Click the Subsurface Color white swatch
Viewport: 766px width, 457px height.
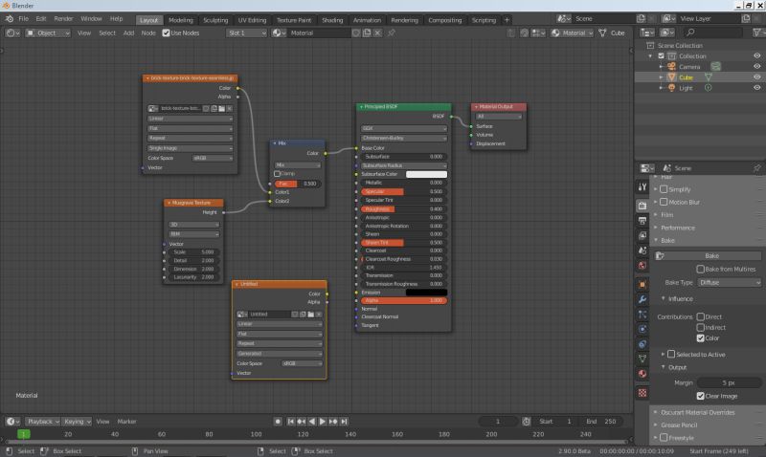click(x=426, y=174)
